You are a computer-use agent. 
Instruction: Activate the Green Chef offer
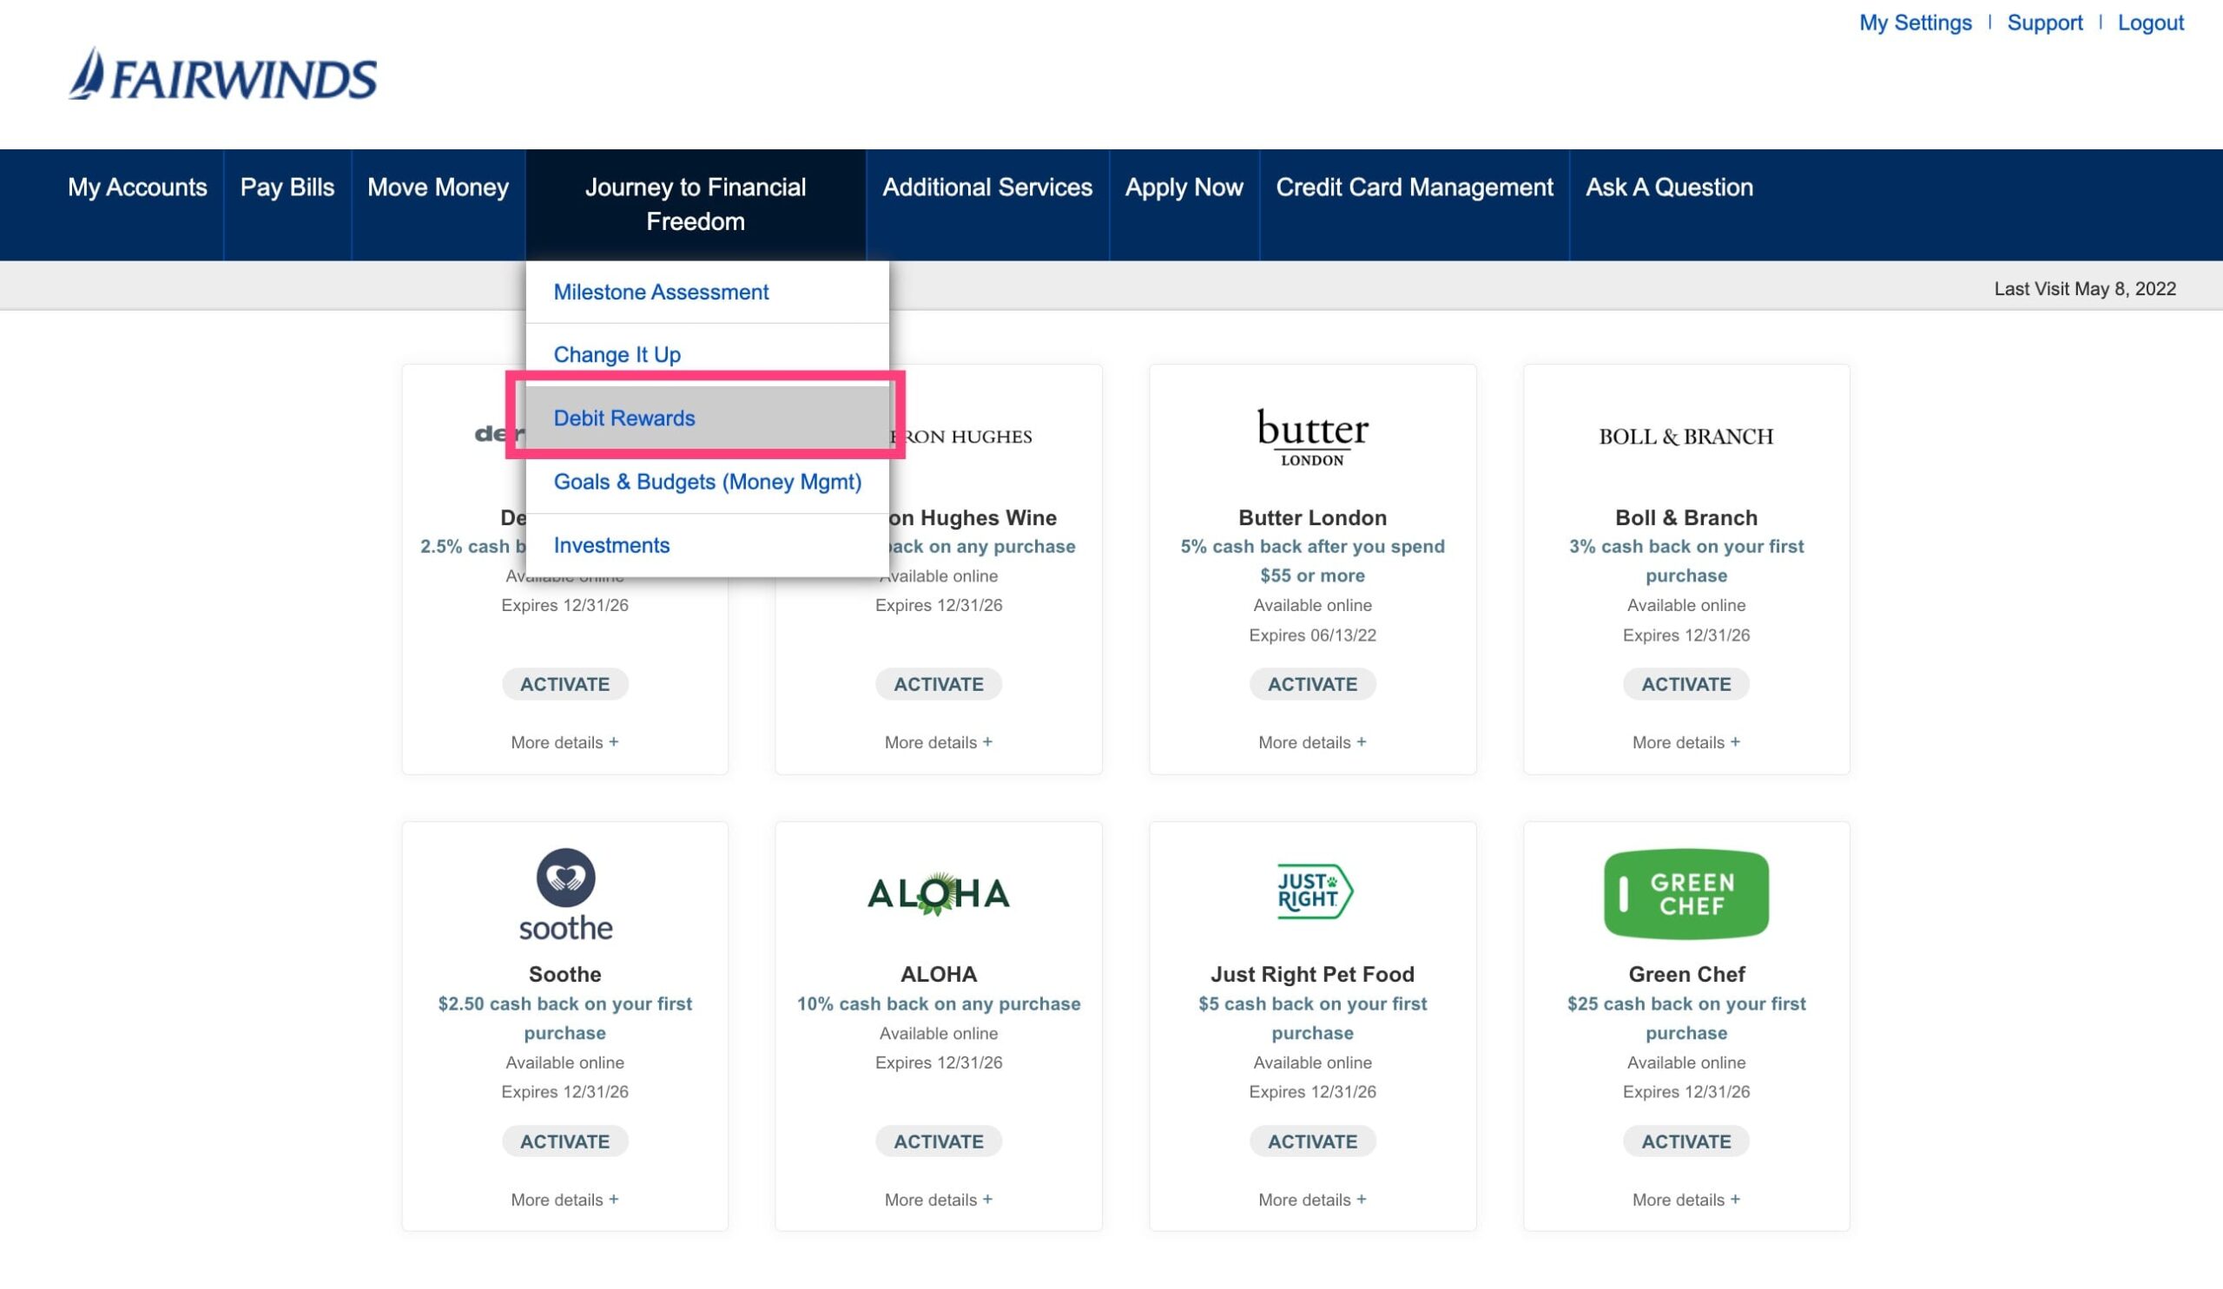click(1685, 1141)
